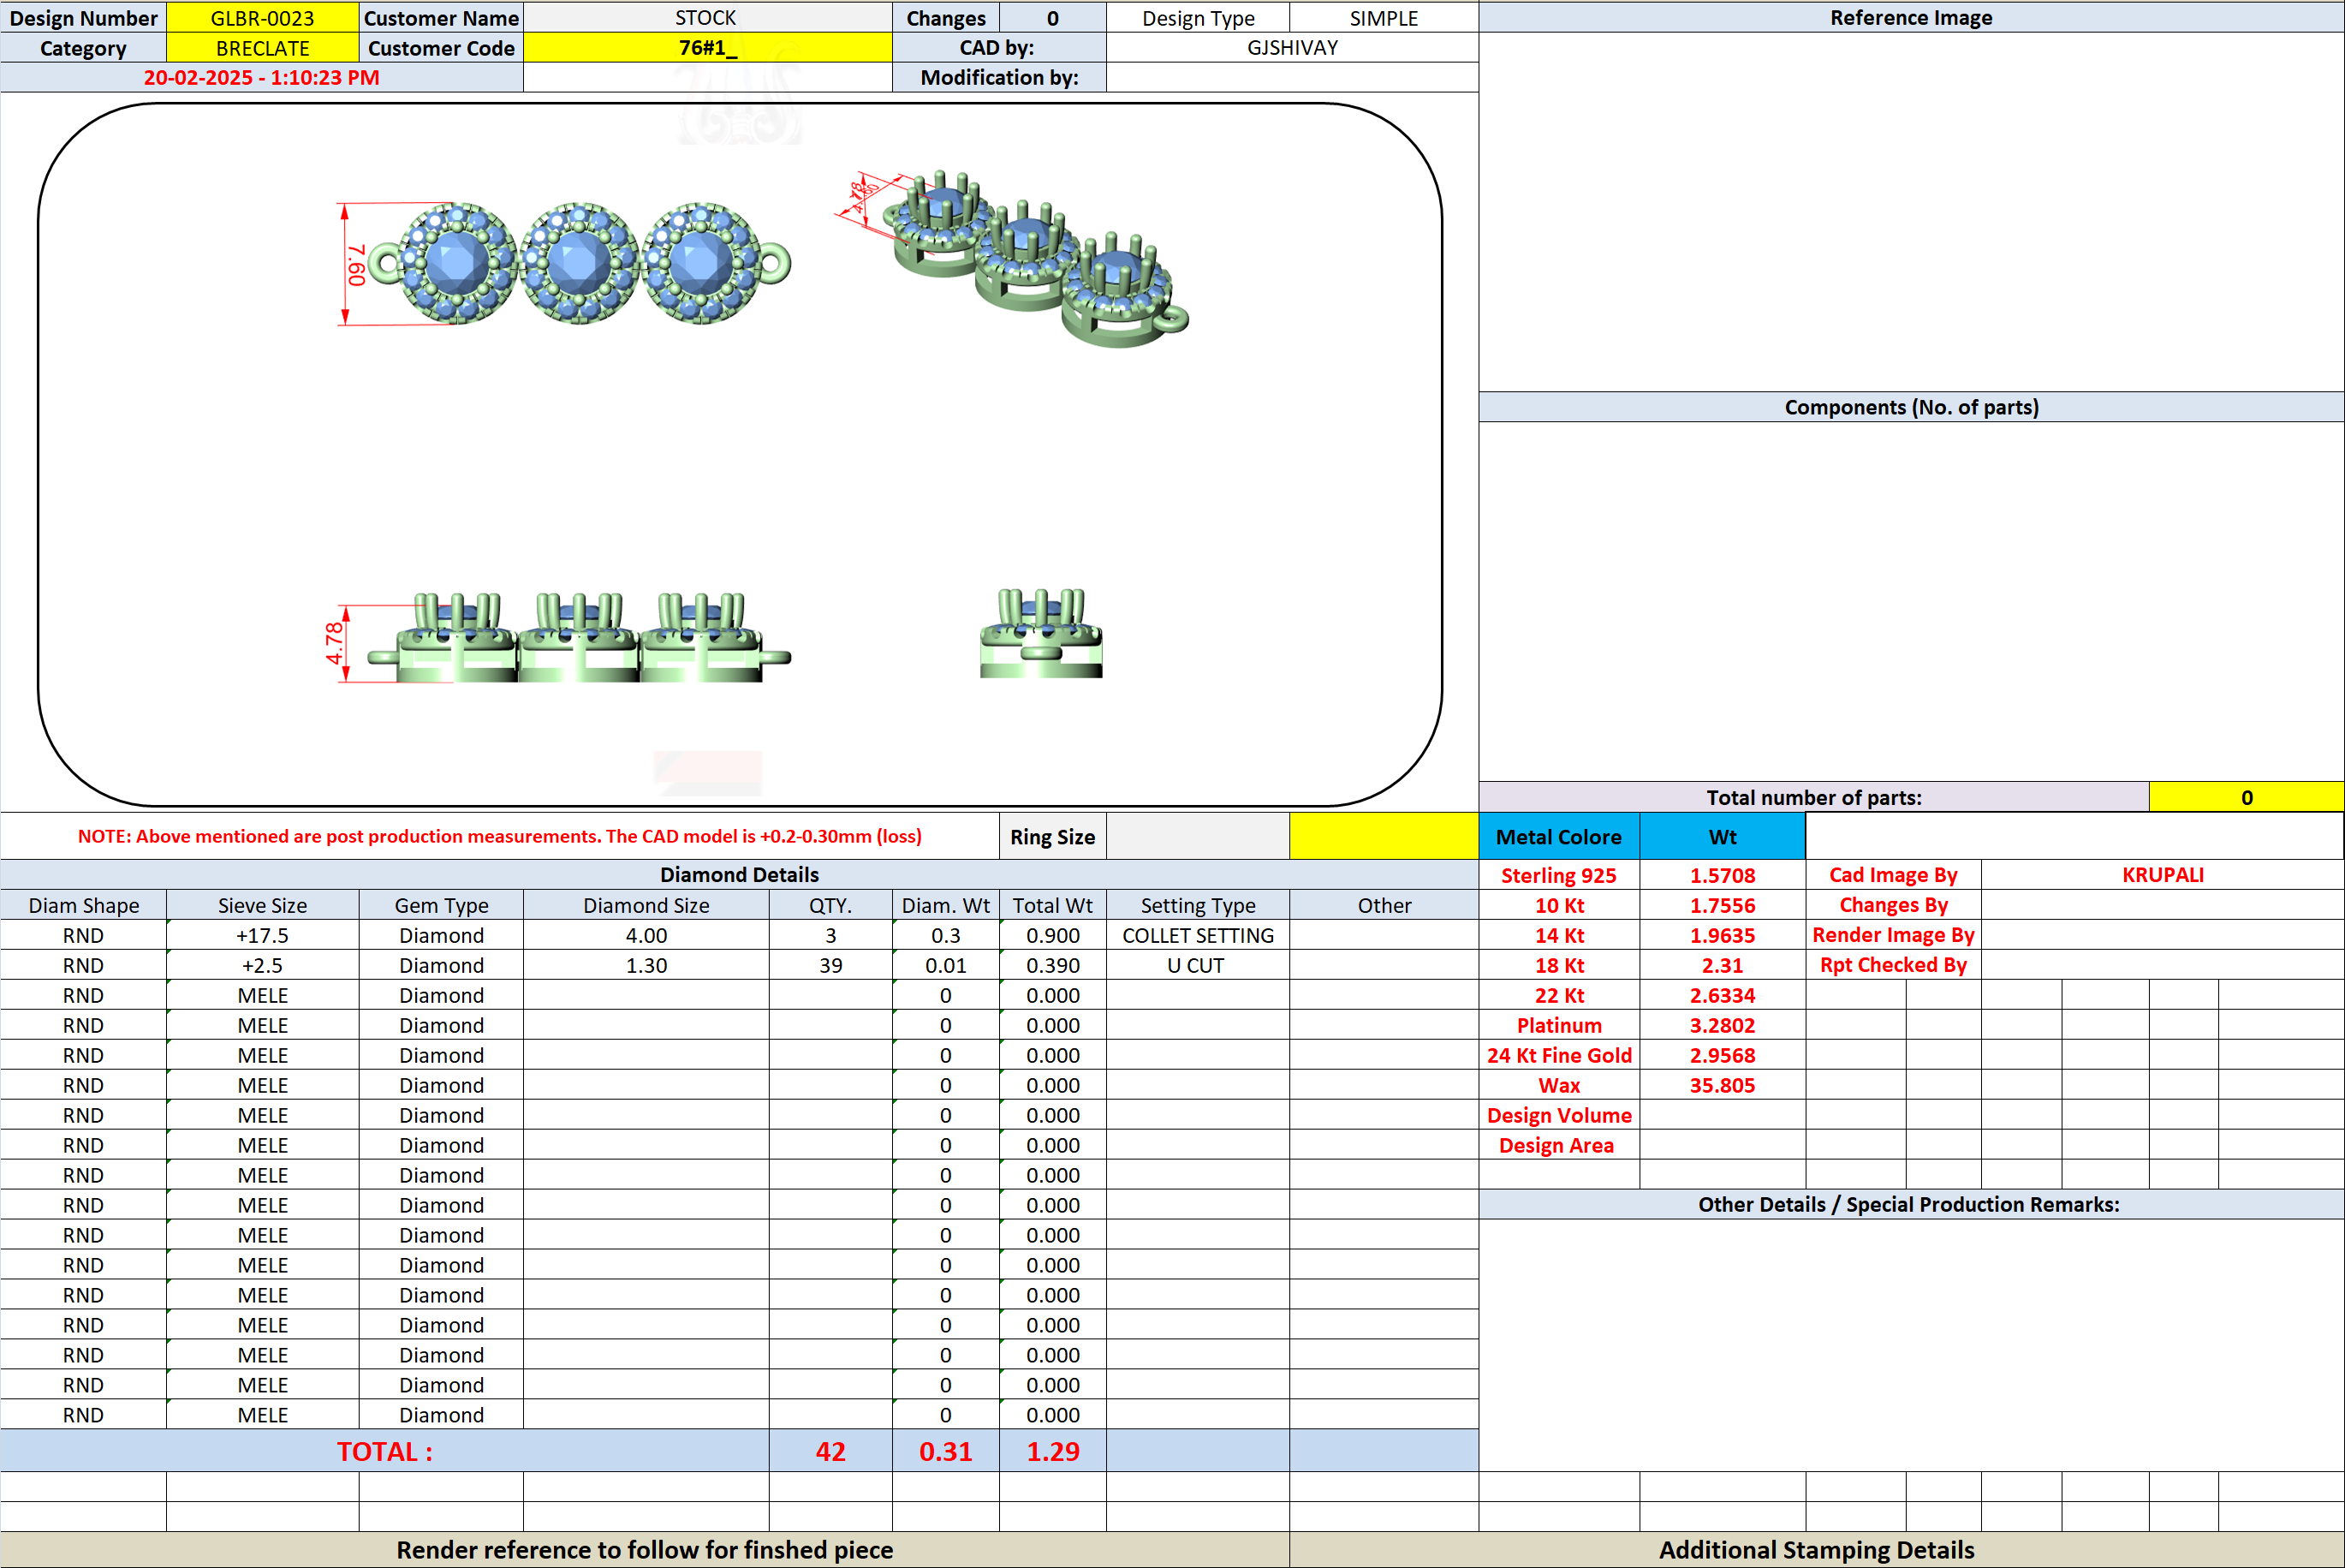Select the total quantity 42 cell
The height and width of the screenshot is (1568, 2345).
click(830, 1451)
